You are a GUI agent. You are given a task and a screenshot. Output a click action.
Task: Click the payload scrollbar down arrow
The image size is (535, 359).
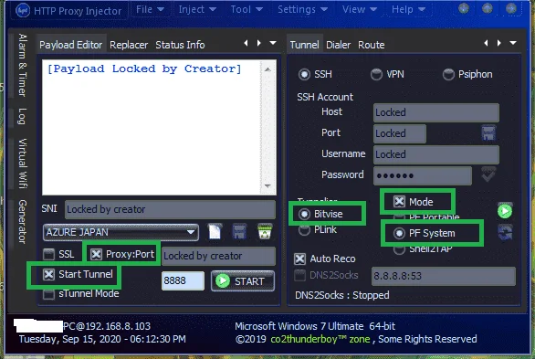coord(267,186)
